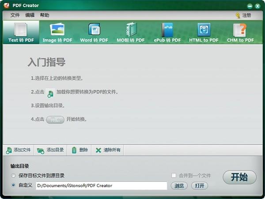Enable the 合并到一个文件 checkbox

(174, 176)
